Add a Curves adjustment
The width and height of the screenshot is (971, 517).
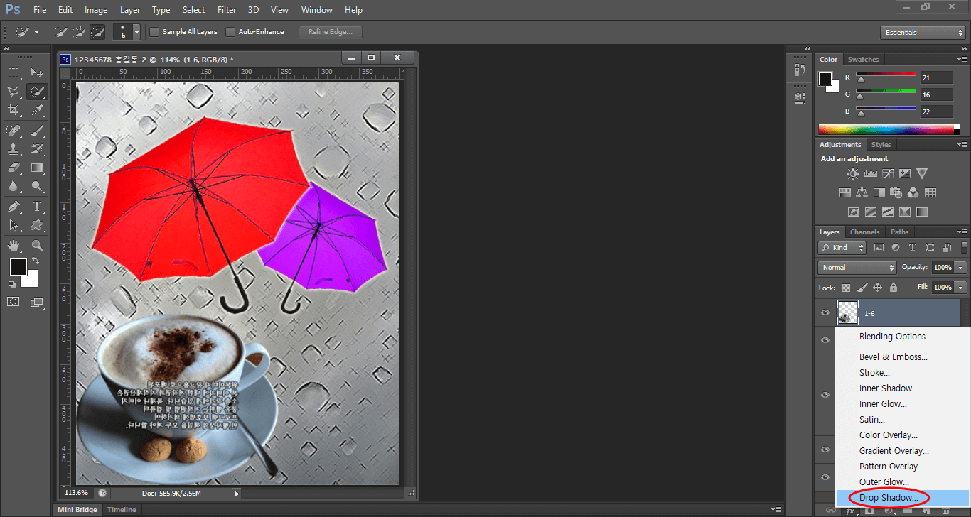tap(888, 173)
